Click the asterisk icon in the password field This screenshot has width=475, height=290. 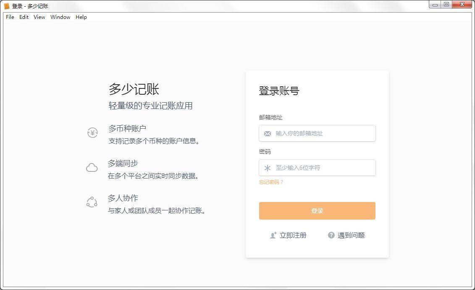point(267,168)
